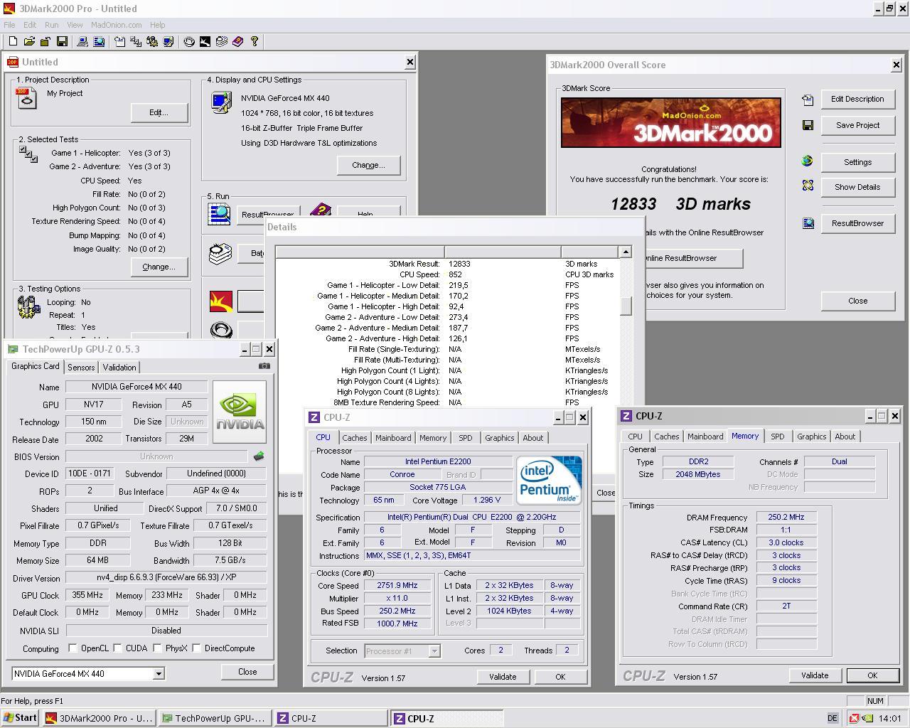This screenshot has height=728, width=910.
Task: Switch to the GPU-Z Sensors tab
Action: point(81,368)
